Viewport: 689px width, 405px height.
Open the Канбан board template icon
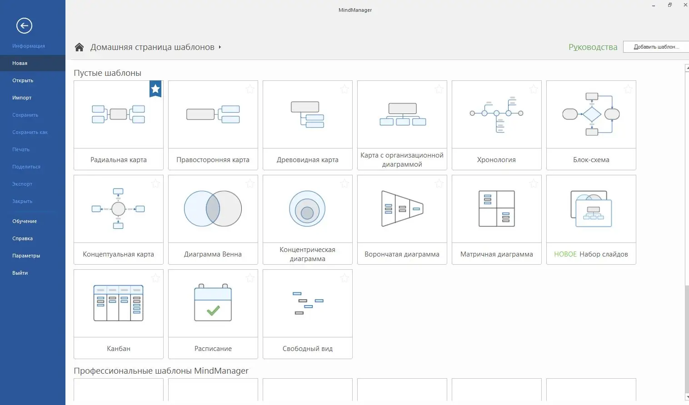(x=118, y=303)
